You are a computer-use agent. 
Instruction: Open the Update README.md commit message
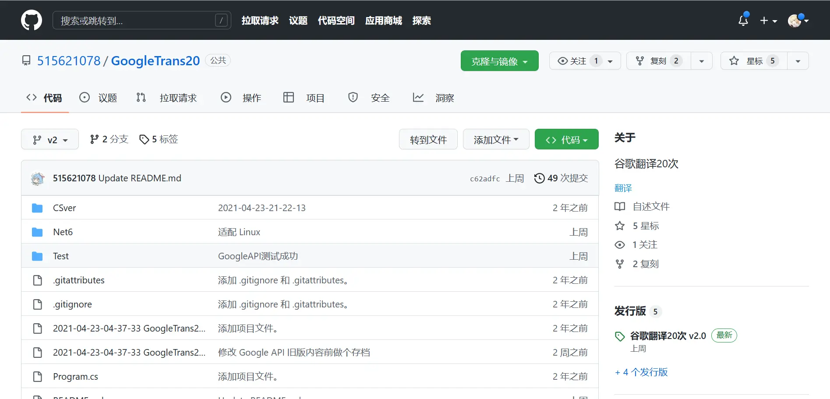pyautogui.click(x=140, y=178)
